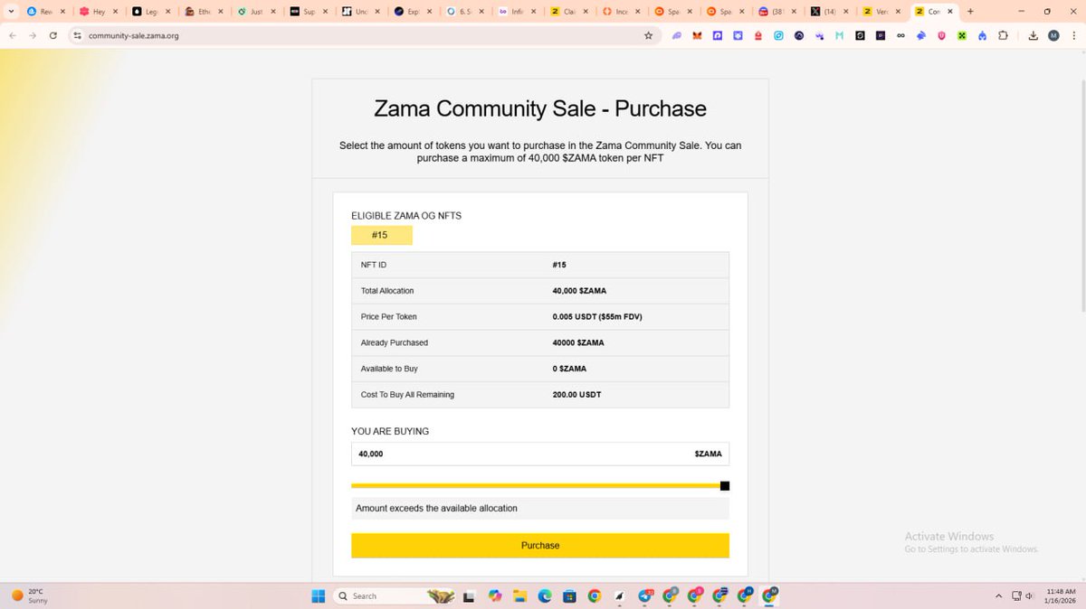
Task: Open the Extensions puzzle-piece menu
Action: 1003,35
